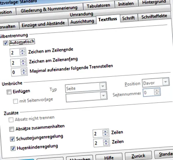
Task: Increase Zeichen am Zeilenanfang value
Action: [x=23, y=61]
